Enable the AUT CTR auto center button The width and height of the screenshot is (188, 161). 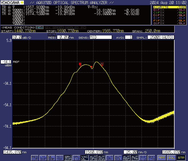pyautogui.click(x=135, y=158)
